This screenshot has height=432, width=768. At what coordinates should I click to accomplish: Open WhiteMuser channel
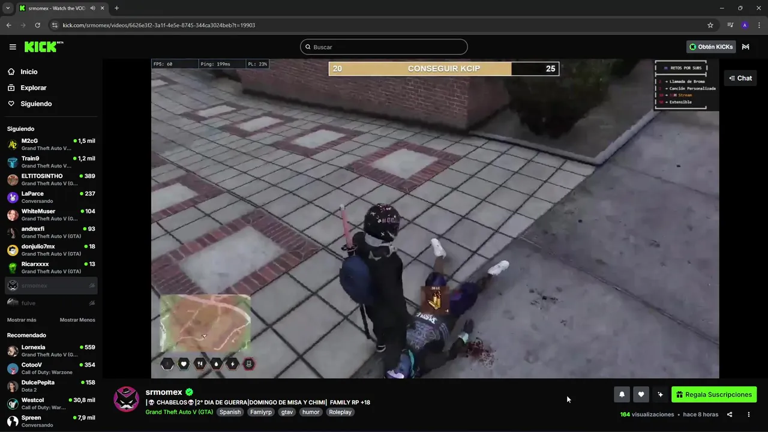point(51,215)
